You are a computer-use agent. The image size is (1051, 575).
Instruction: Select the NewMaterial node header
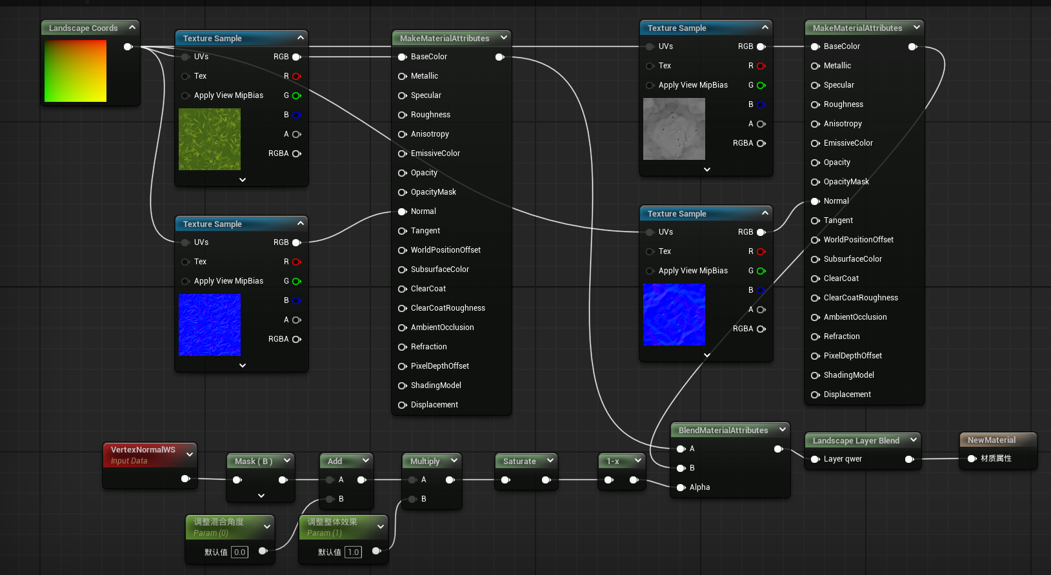tap(992, 440)
